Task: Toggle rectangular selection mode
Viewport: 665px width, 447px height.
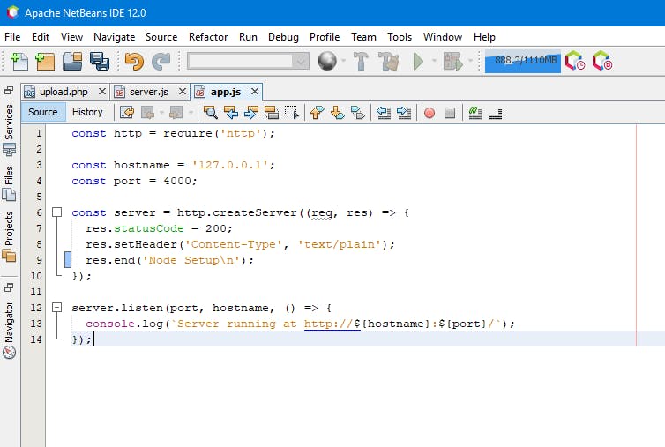Action: 291,112
